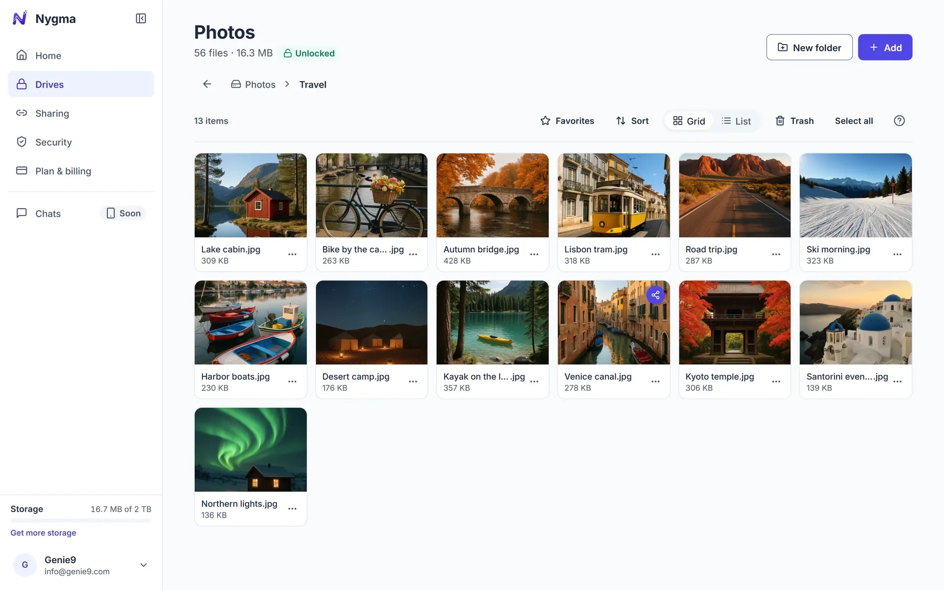
Task: Click Get more storage link
Action: click(x=43, y=532)
